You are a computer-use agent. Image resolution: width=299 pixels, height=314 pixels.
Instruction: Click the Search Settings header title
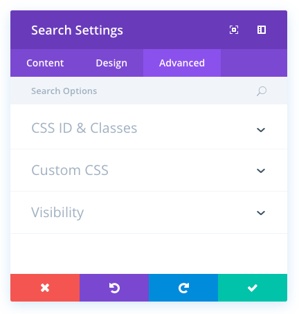tap(77, 30)
